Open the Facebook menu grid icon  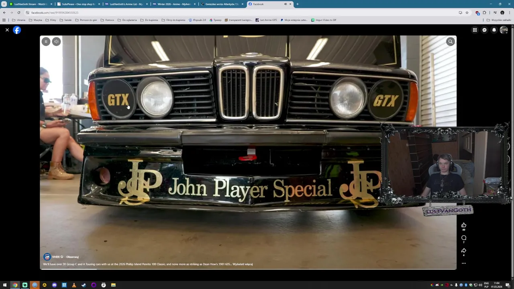(475, 30)
